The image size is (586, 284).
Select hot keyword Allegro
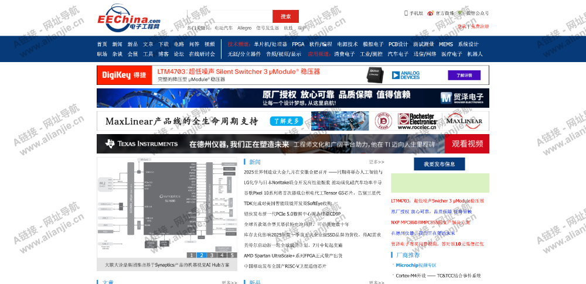tap(244, 28)
